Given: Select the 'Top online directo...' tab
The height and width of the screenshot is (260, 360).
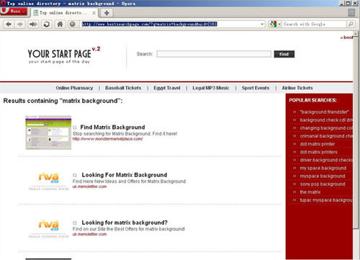Looking at the screenshot, I should [x=64, y=13].
